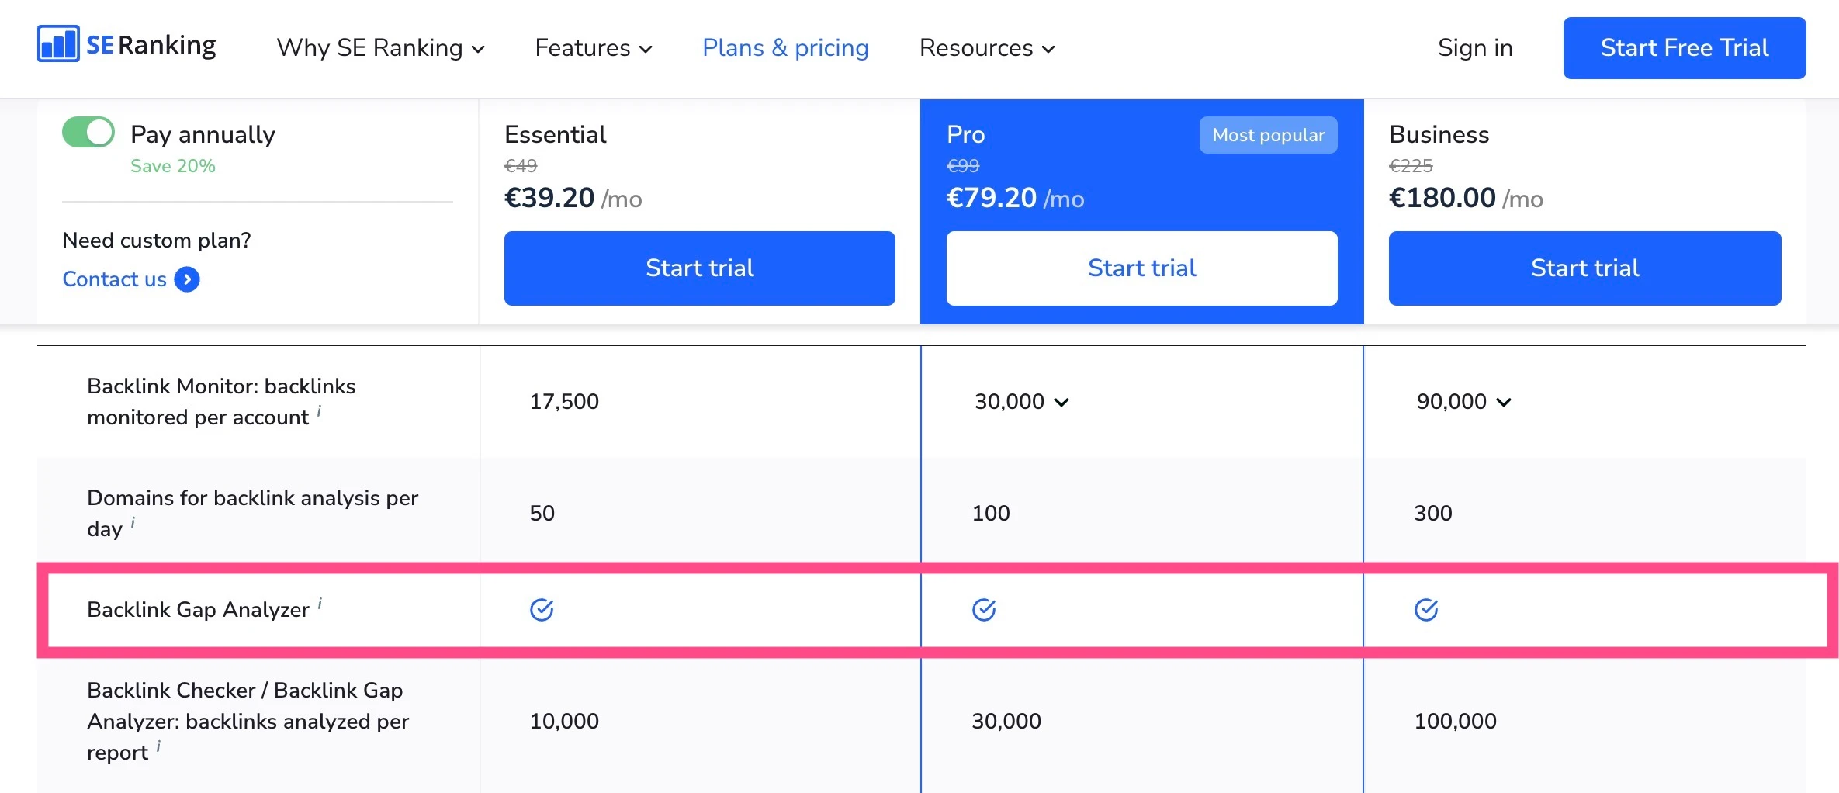Click the Essential €39.20 /mo price
The height and width of the screenshot is (793, 1839).
click(573, 198)
